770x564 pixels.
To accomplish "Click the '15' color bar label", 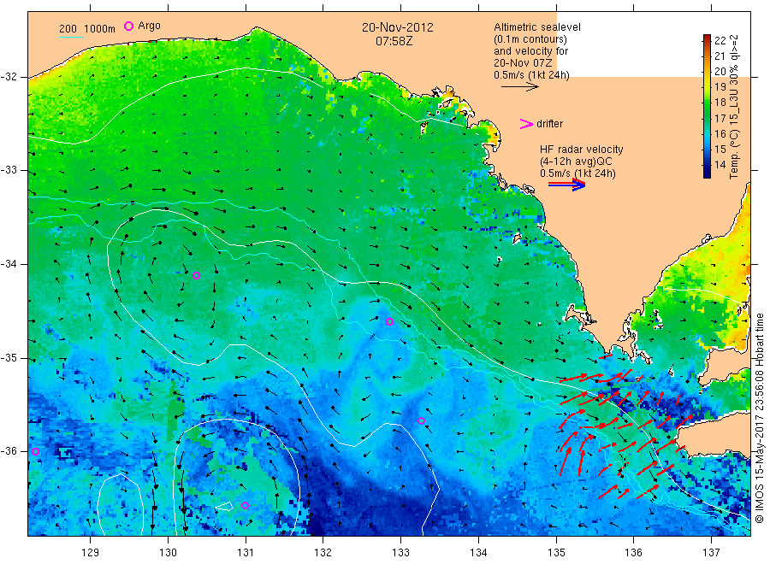I will point(720,149).
